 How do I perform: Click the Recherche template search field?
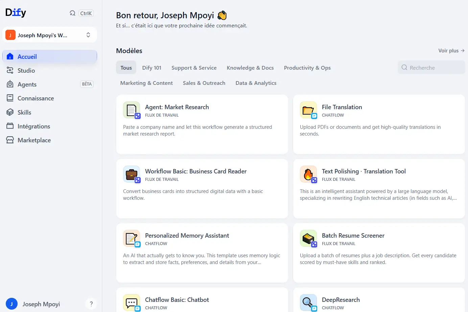[x=431, y=68]
